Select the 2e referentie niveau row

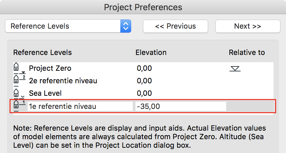(x=143, y=81)
